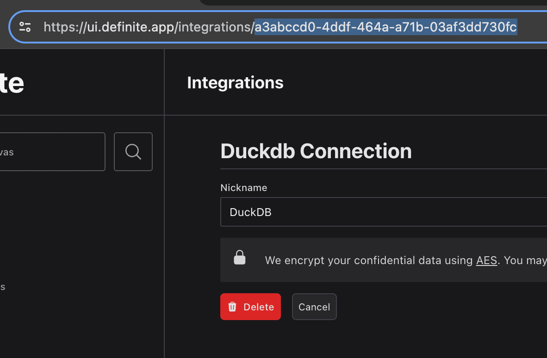Click the Nickname field label

(x=244, y=187)
